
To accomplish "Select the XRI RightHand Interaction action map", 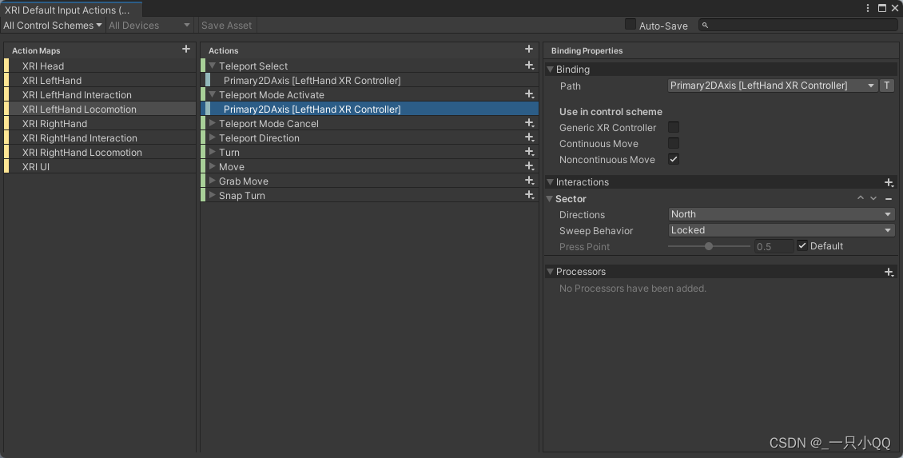I will coord(100,137).
